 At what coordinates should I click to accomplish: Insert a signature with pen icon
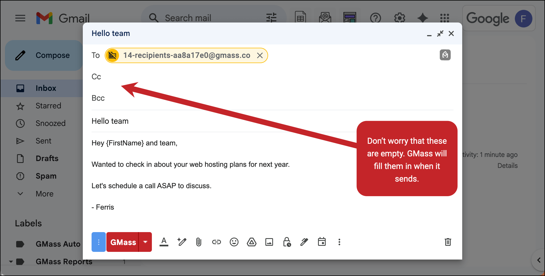tap(304, 242)
